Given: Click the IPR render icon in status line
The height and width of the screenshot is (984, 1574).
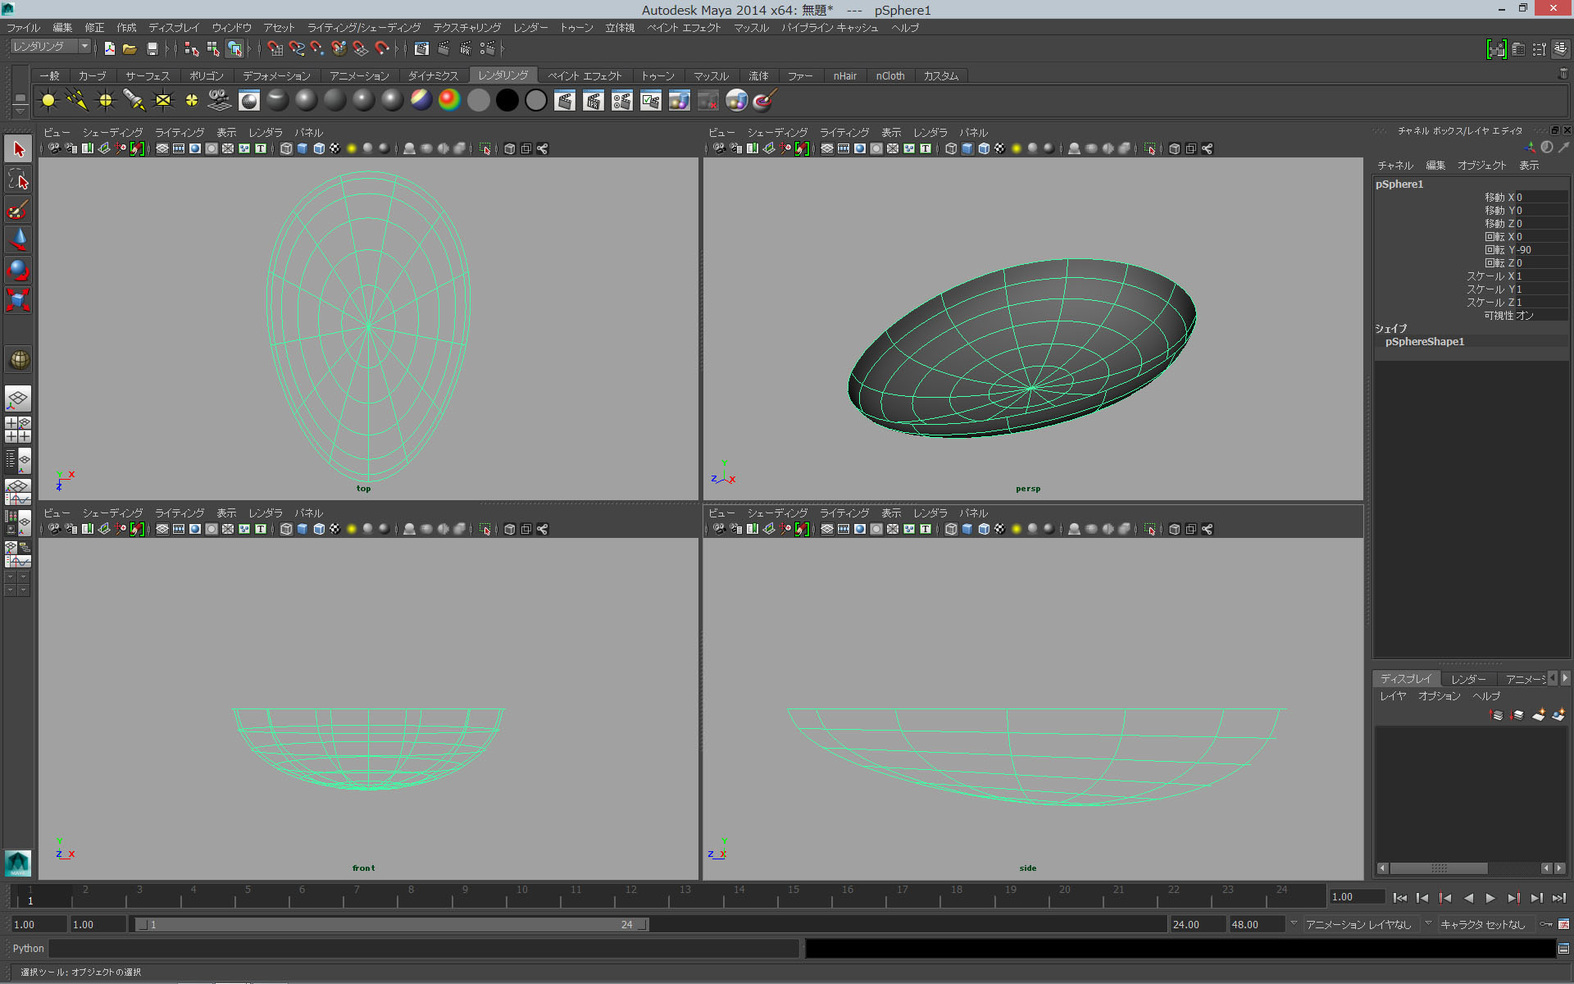Looking at the screenshot, I should coord(465,49).
